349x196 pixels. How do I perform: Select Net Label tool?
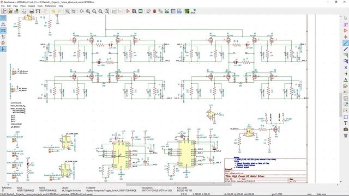(346, 79)
